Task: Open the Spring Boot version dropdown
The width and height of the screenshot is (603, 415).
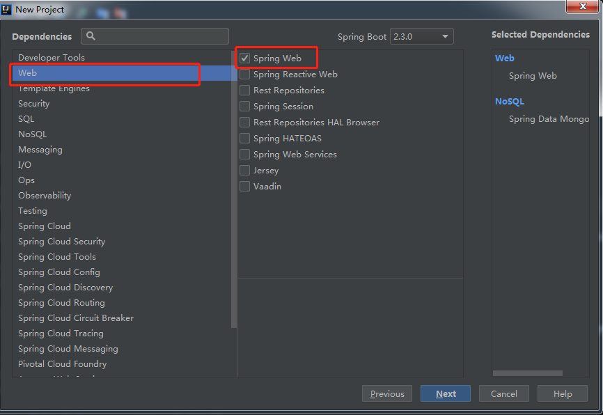Action: [421, 36]
